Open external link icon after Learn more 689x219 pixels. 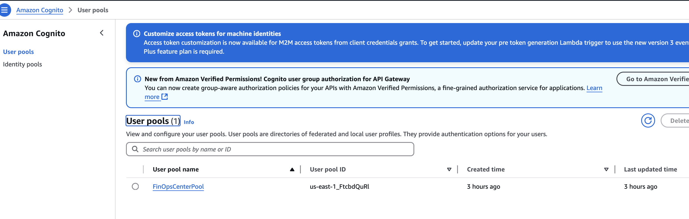point(165,97)
